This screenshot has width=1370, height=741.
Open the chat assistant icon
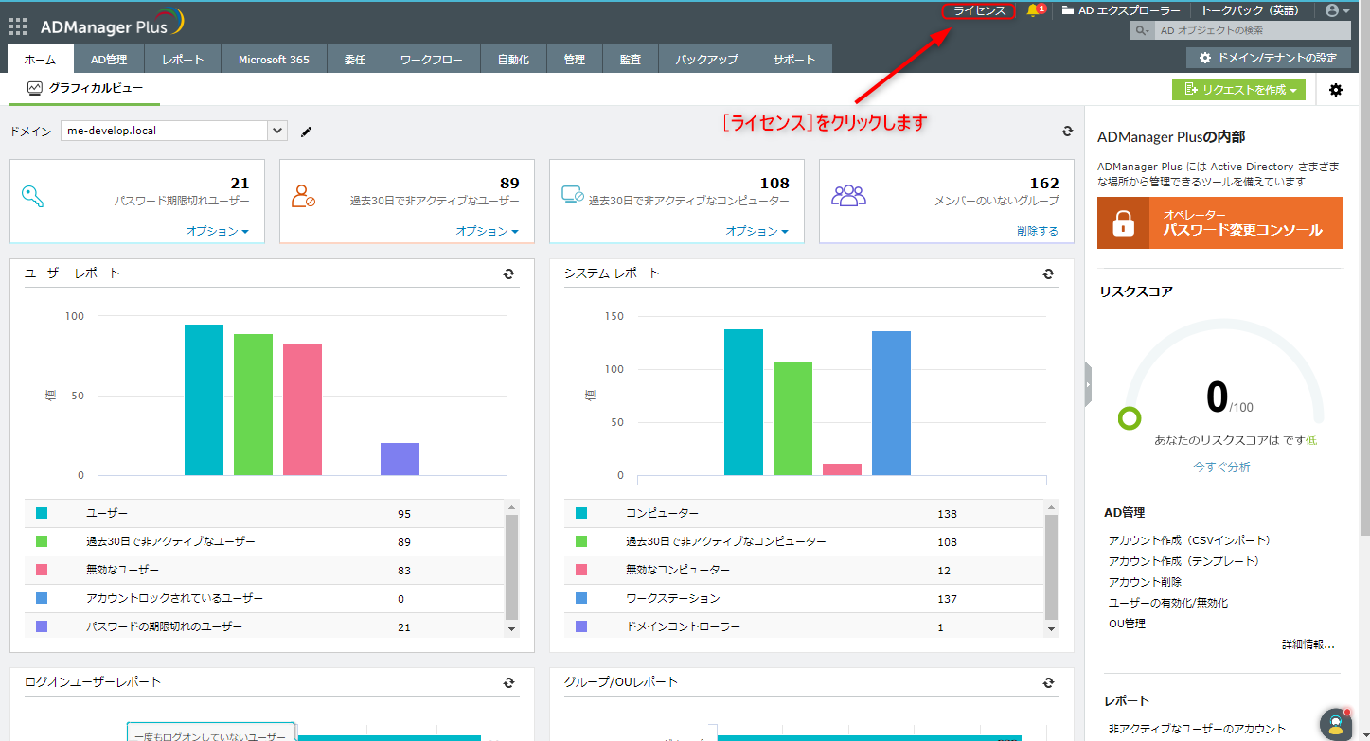pos(1335,724)
